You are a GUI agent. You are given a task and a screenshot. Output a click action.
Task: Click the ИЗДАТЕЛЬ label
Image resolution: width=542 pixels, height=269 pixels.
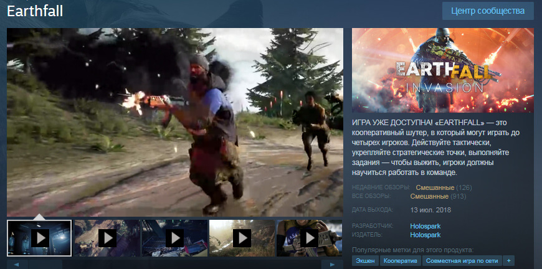click(x=367, y=235)
